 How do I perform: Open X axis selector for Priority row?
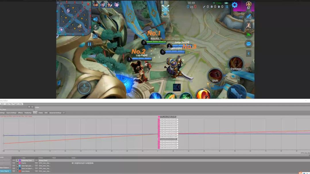pos(36,163)
